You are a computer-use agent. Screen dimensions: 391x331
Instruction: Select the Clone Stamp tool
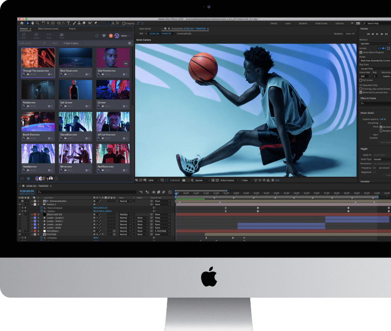point(79,23)
